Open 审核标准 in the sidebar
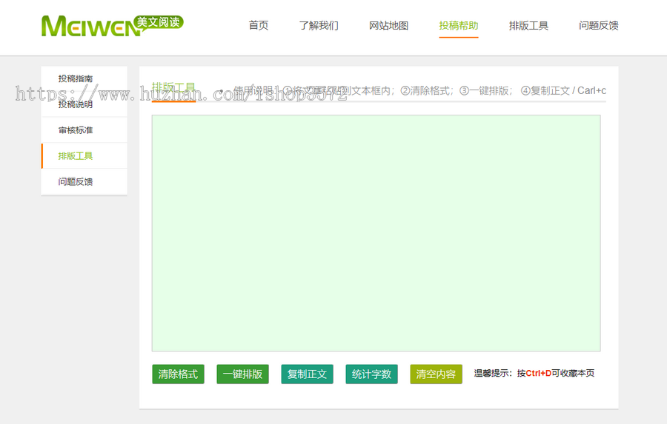The height and width of the screenshot is (424, 667). pos(84,130)
